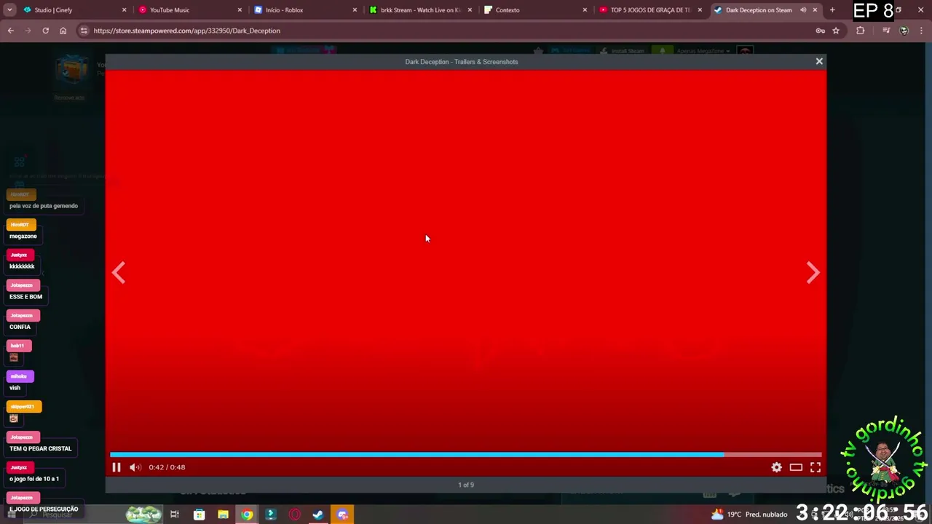
Task: Mute the Dark Deception tab audio icon
Action: tap(803, 10)
